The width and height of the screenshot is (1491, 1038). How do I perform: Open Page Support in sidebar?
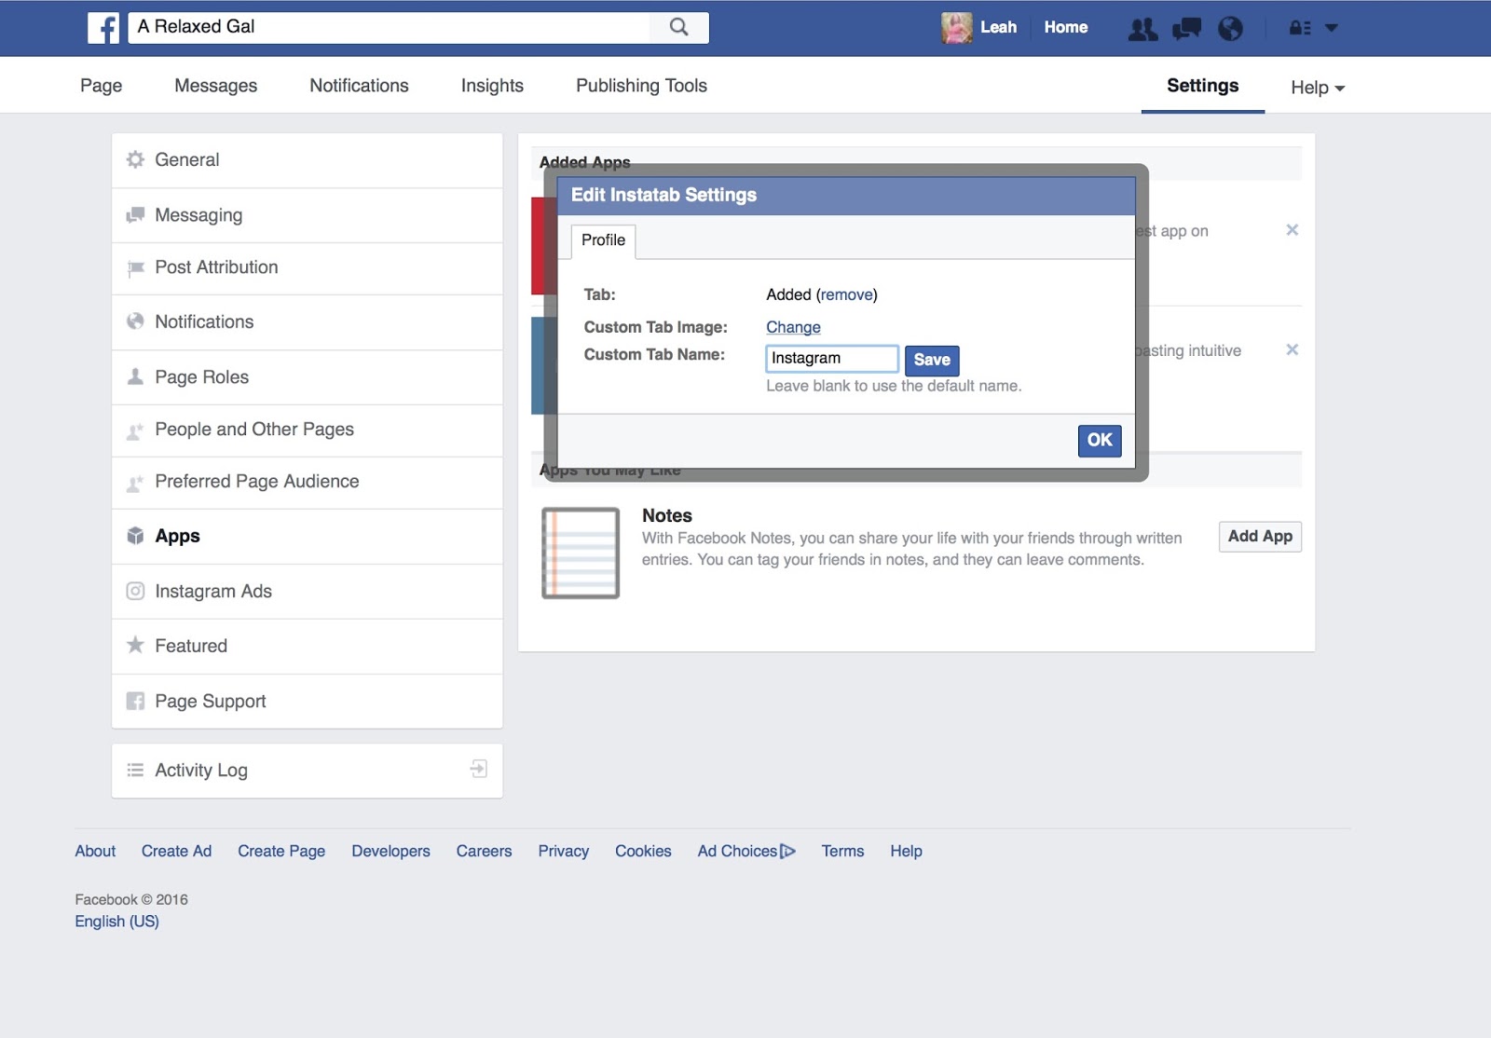click(x=308, y=702)
